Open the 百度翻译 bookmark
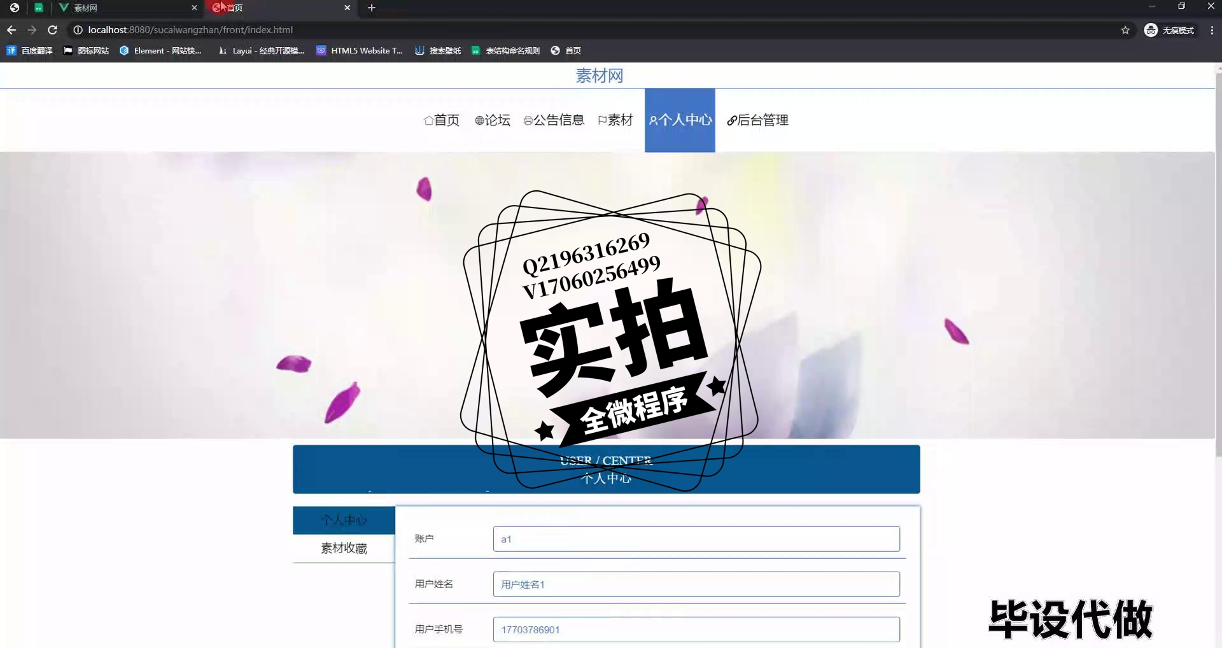1222x648 pixels. pos(29,50)
